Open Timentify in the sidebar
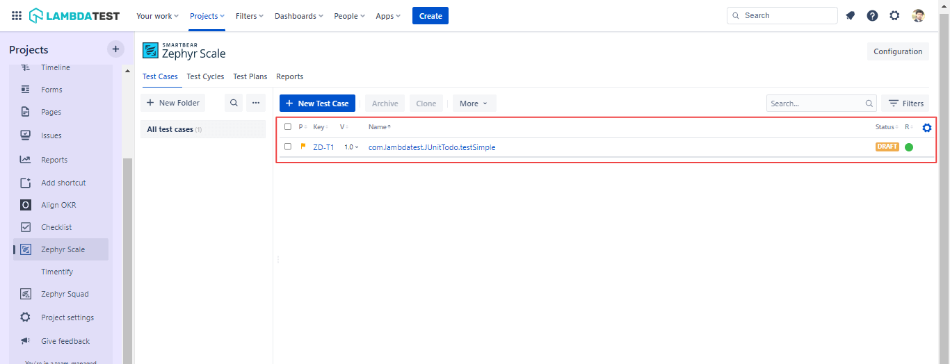The width and height of the screenshot is (950, 364). click(x=57, y=272)
